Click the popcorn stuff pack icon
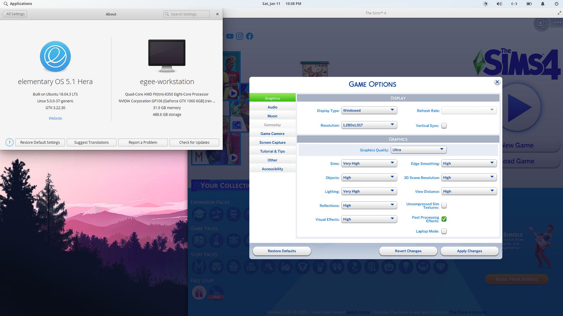 coord(372,267)
